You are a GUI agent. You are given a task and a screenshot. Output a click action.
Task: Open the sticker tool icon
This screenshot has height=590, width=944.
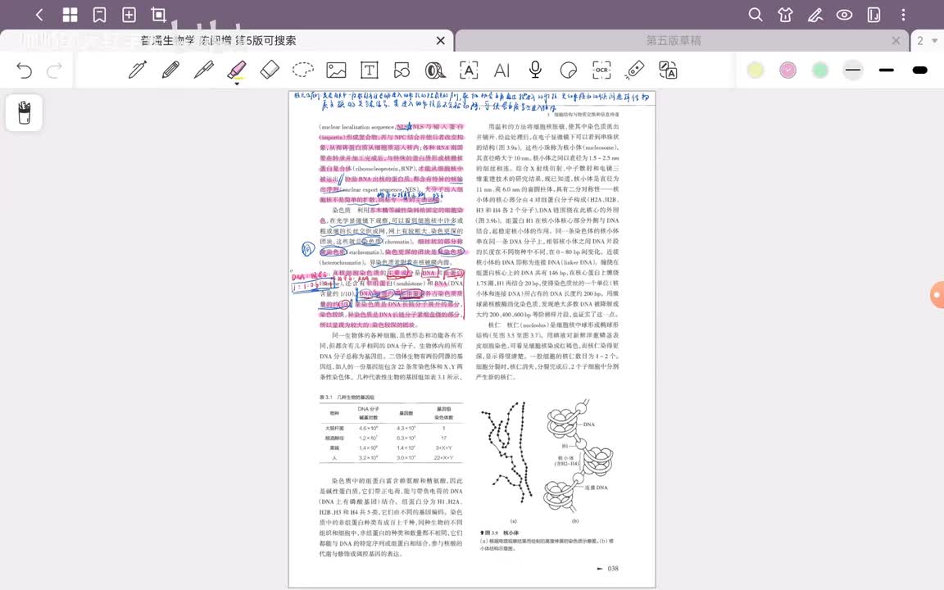point(569,70)
